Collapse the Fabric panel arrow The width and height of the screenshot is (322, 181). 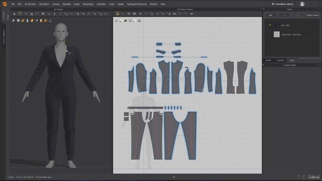[x=264, y=10]
